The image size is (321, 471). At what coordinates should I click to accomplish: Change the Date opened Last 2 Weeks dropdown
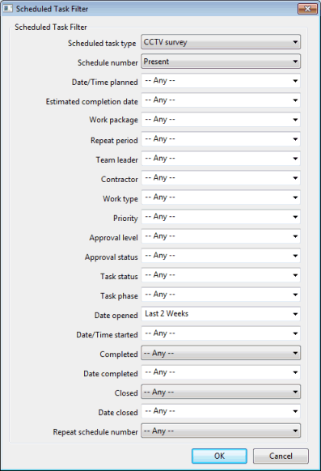point(221,314)
